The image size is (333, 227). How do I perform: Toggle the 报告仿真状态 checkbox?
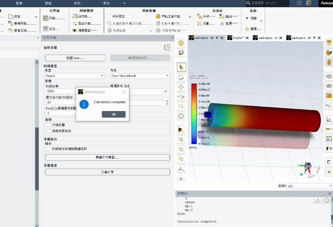[x=48, y=130]
